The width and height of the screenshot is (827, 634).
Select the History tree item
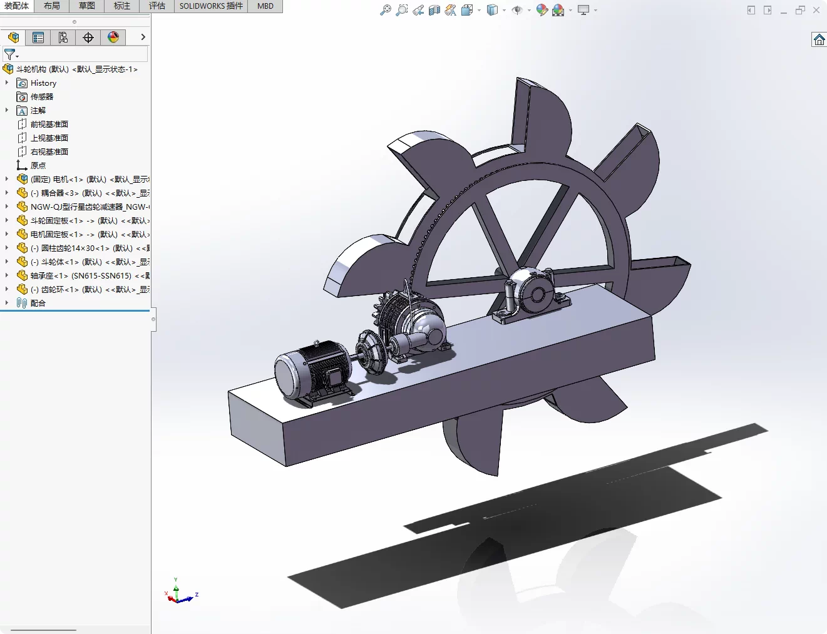36,83
